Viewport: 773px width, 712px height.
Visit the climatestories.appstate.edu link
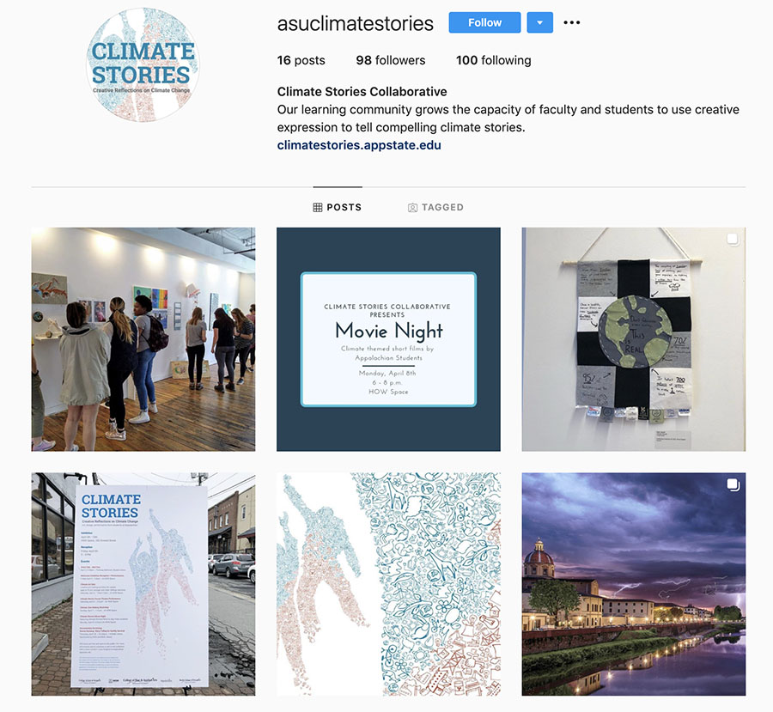[359, 145]
